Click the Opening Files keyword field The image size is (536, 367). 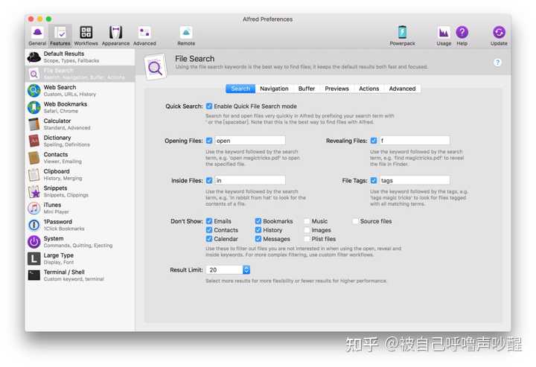tap(250, 141)
